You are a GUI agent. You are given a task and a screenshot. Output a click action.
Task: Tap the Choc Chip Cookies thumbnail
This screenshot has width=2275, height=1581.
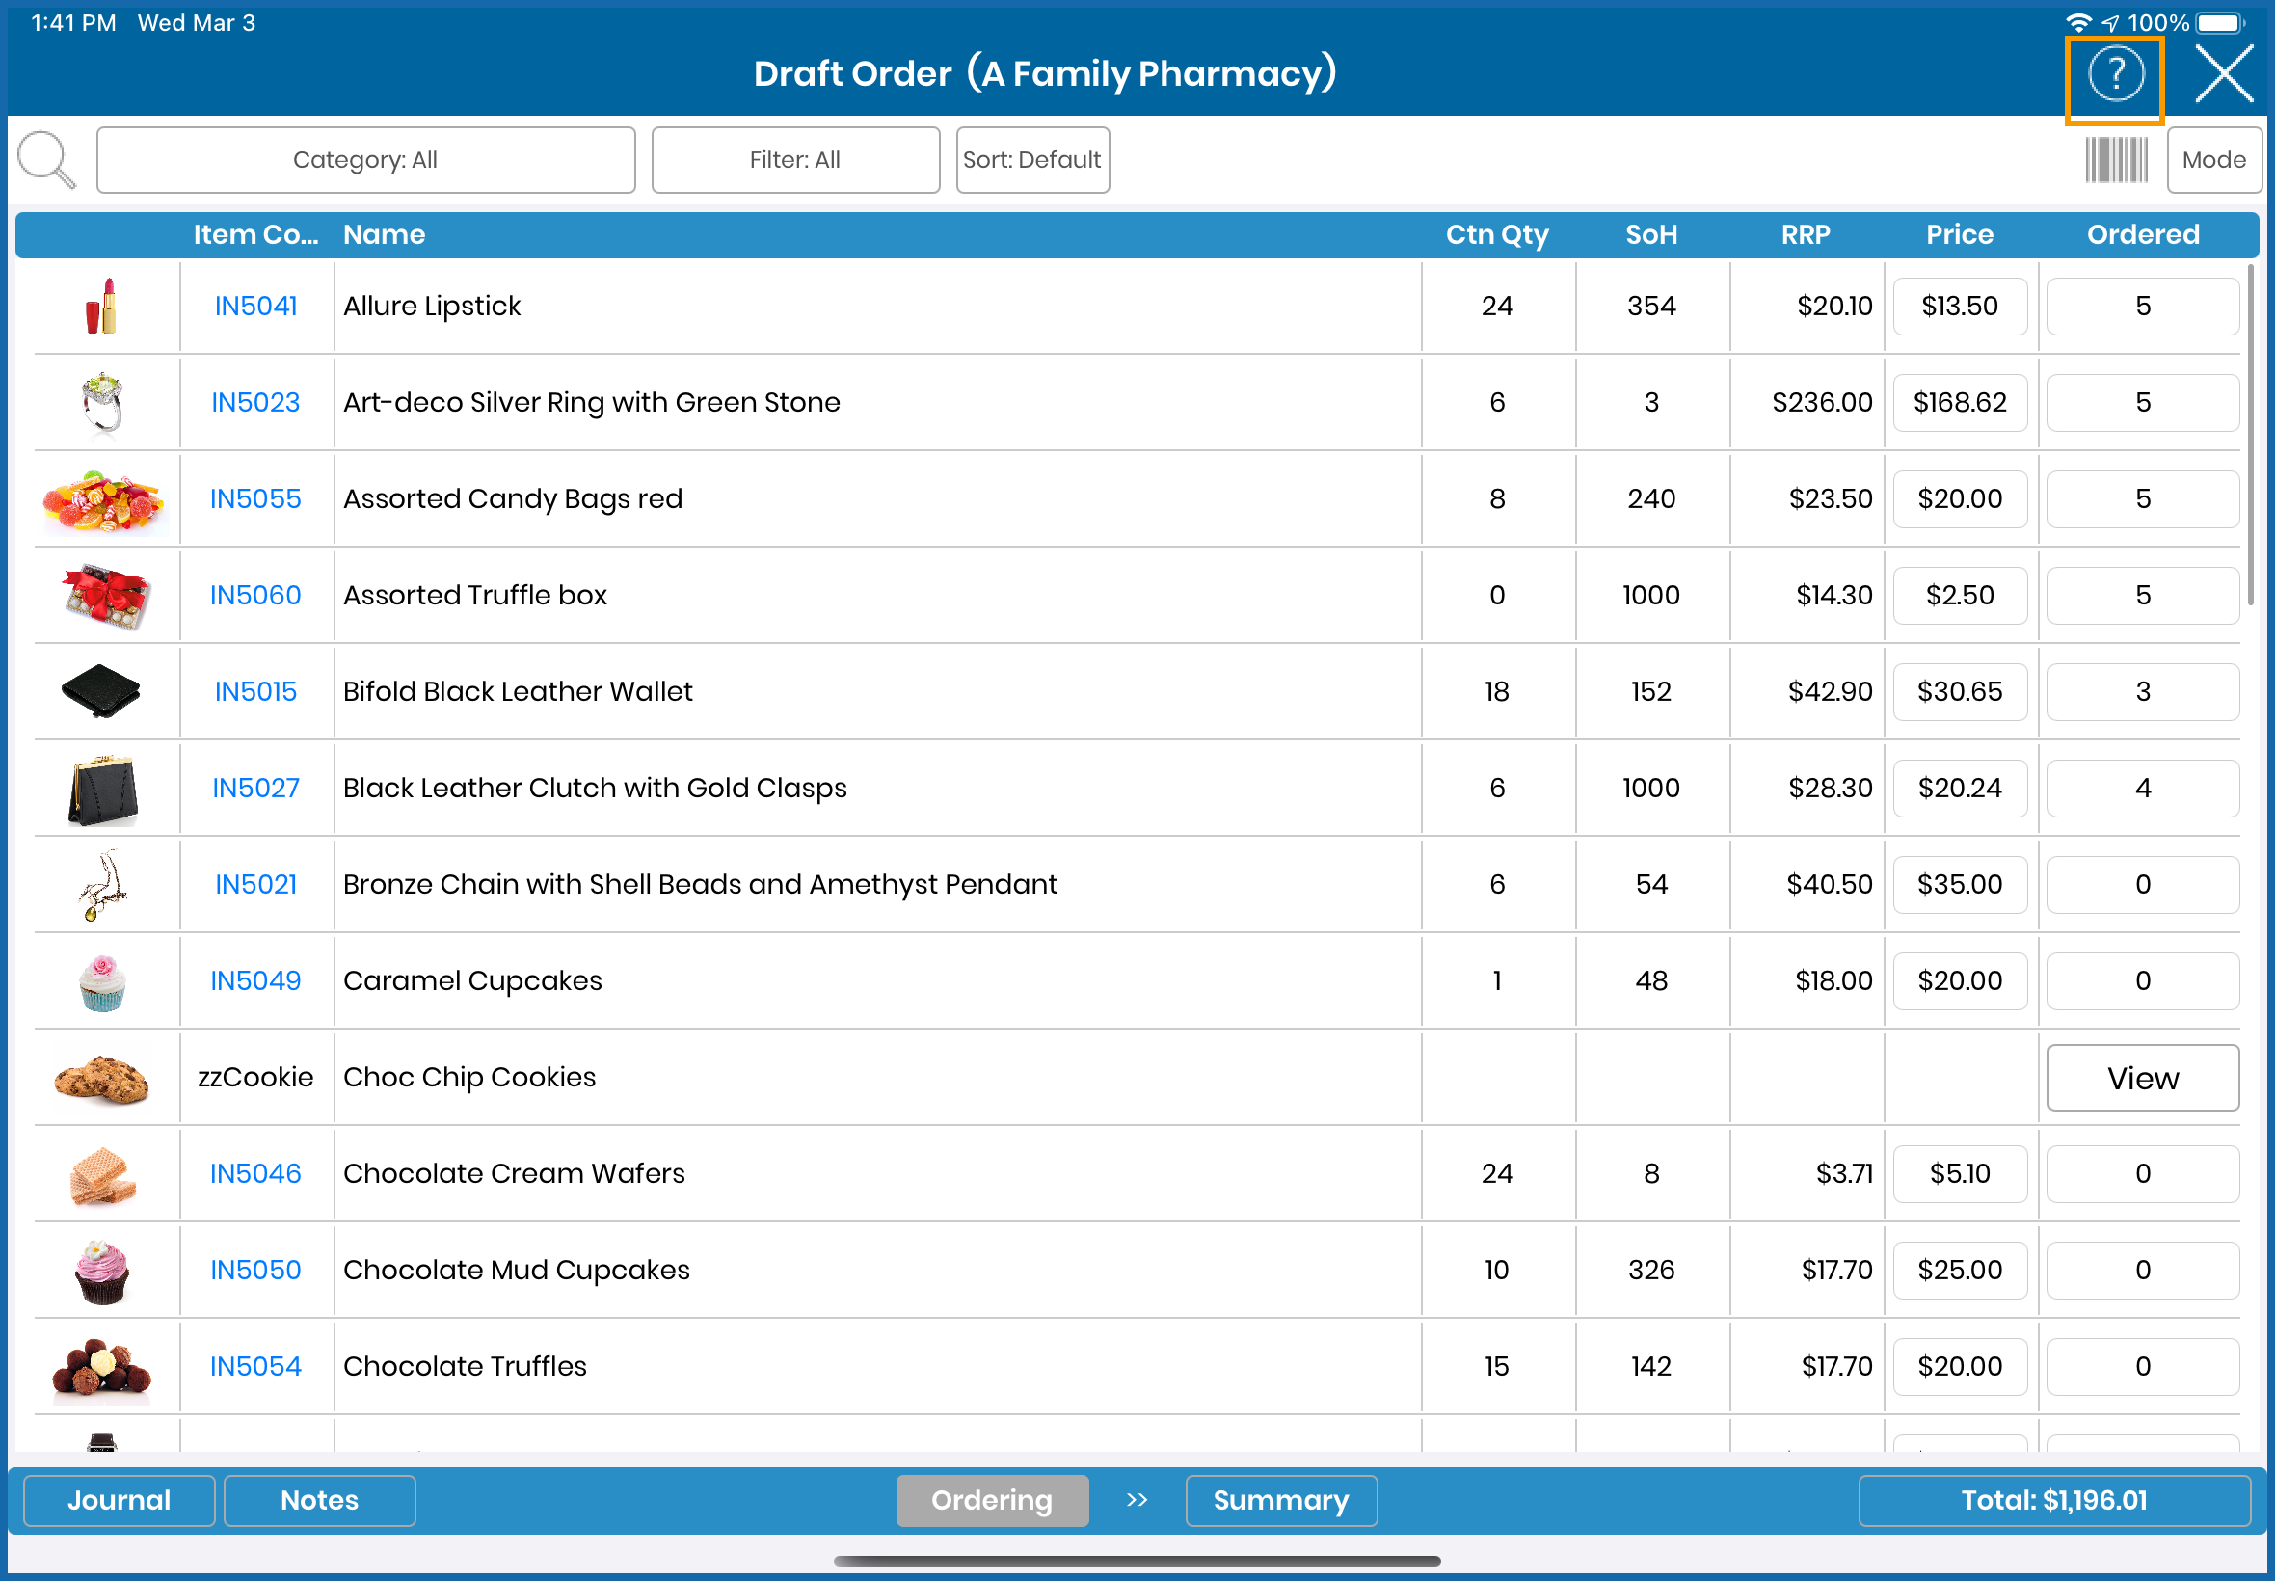pyautogui.click(x=102, y=1078)
